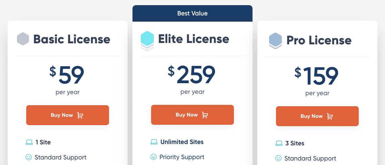
Task: Click smiley icon beside Pro Standard Support
Action: (278, 158)
